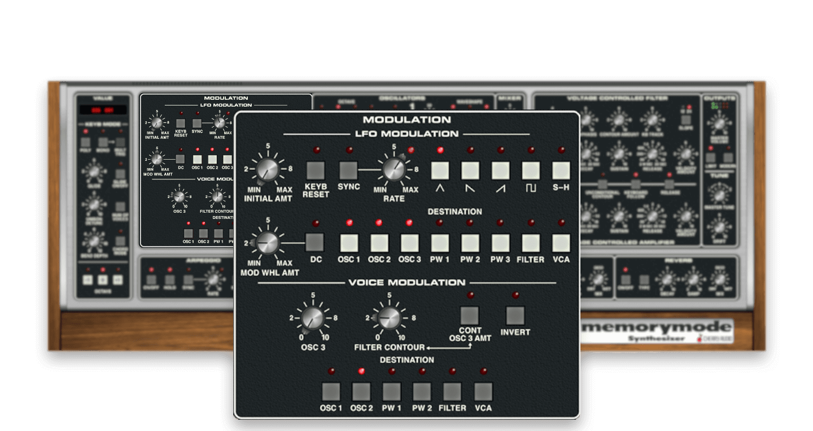Toggle LFO SYNC in the enlarged modulation panel
The image size is (813, 431).
tap(348, 170)
